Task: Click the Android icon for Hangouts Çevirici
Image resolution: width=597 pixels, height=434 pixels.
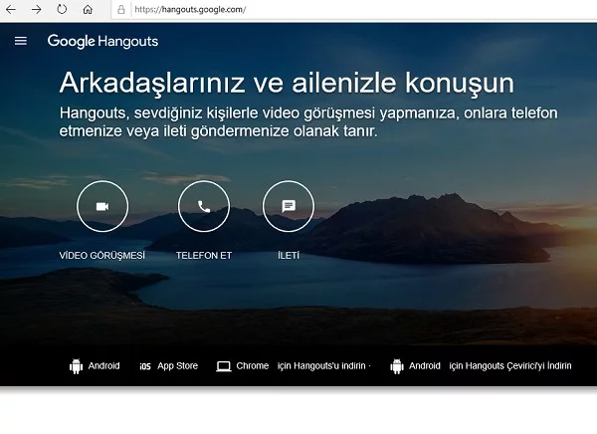Action: click(x=397, y=366)
